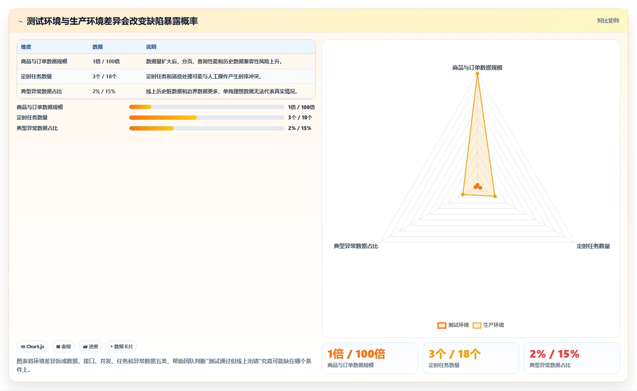Click the table cell 定时任务数量

coord(36,77)
